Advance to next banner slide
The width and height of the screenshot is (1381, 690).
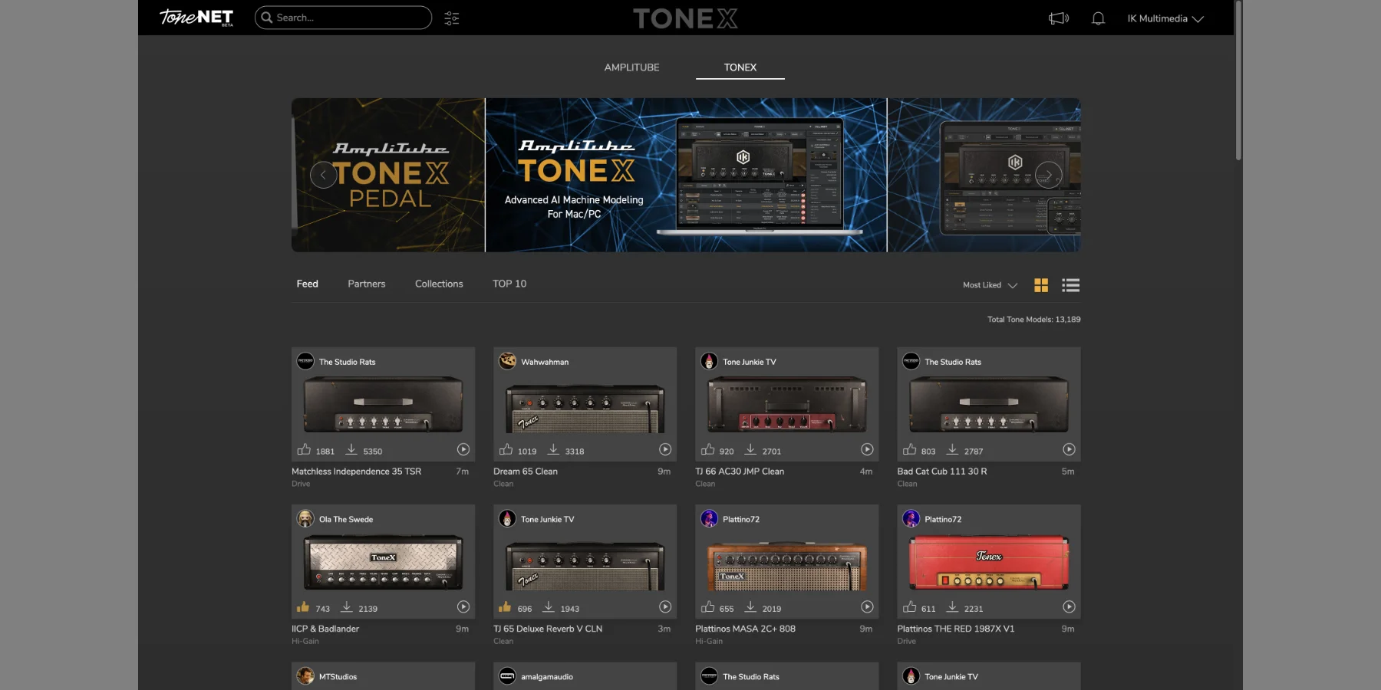coord(1048,175)
